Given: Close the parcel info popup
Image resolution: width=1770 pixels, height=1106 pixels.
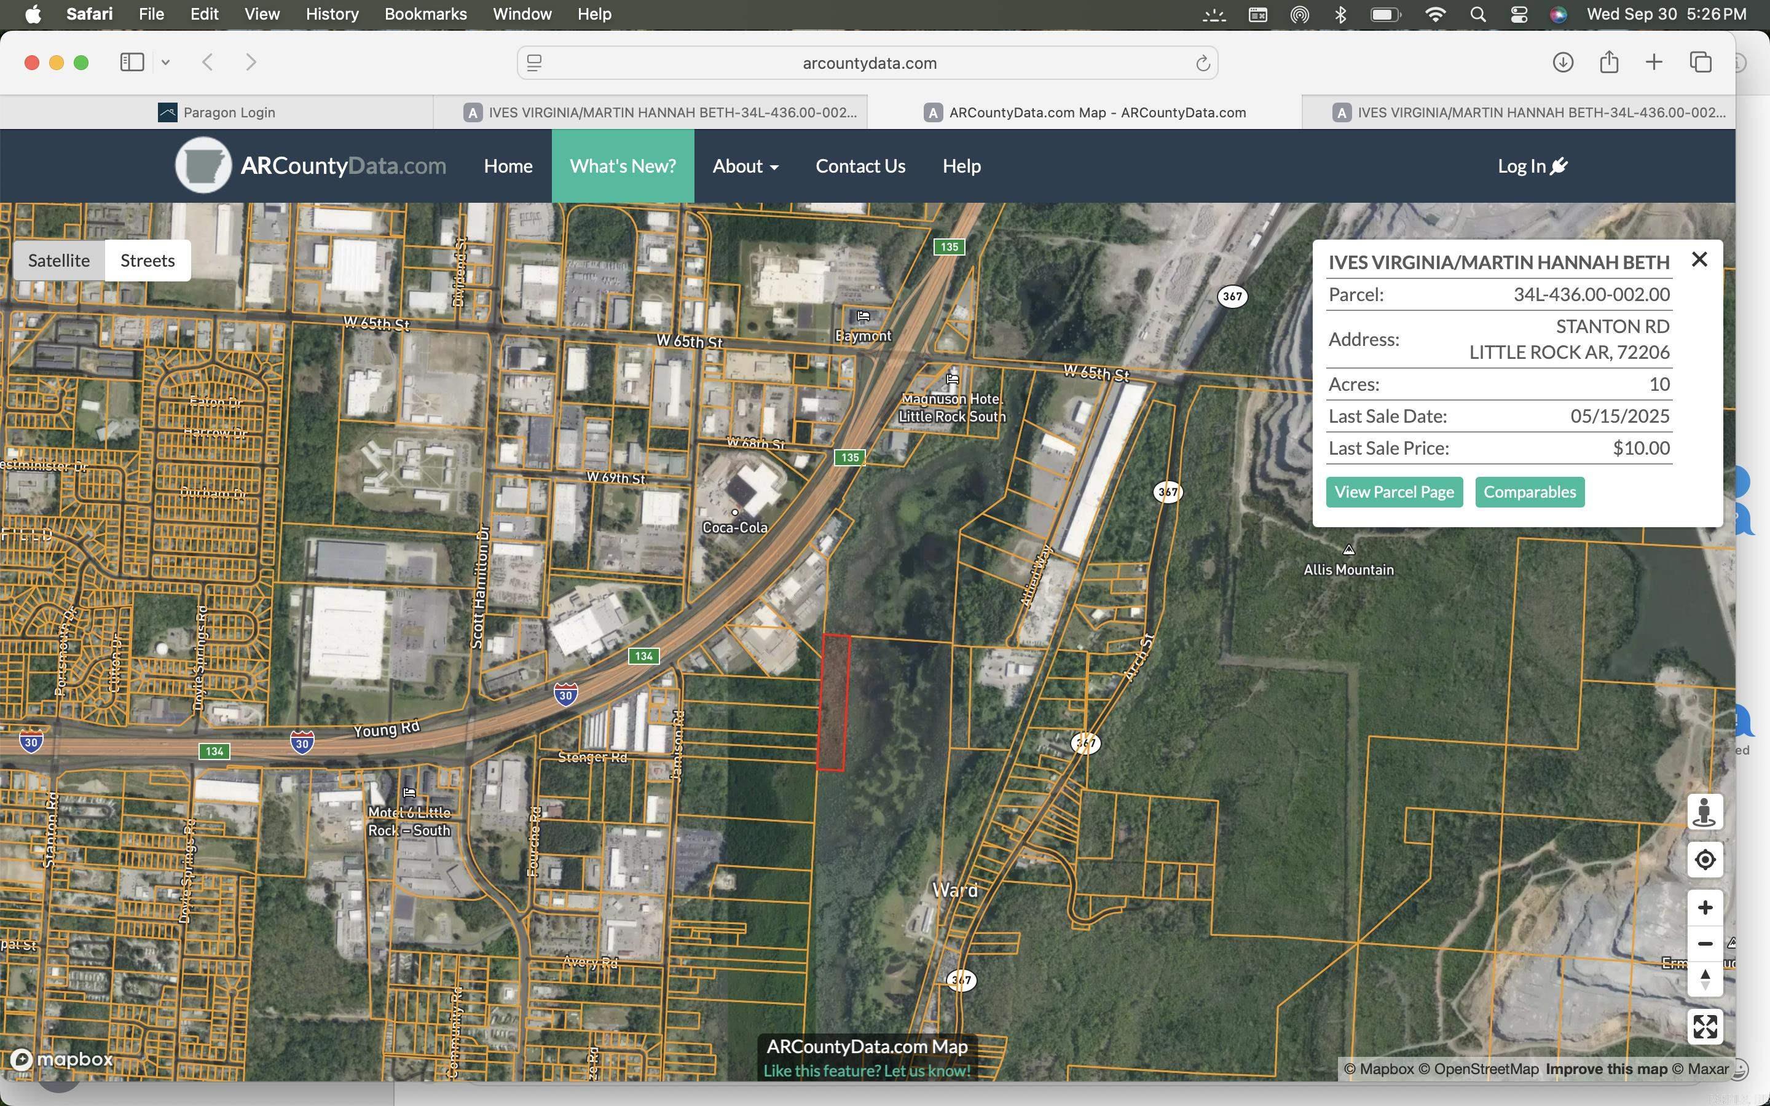Looking at the screenshot, I should click(1699, 260).
